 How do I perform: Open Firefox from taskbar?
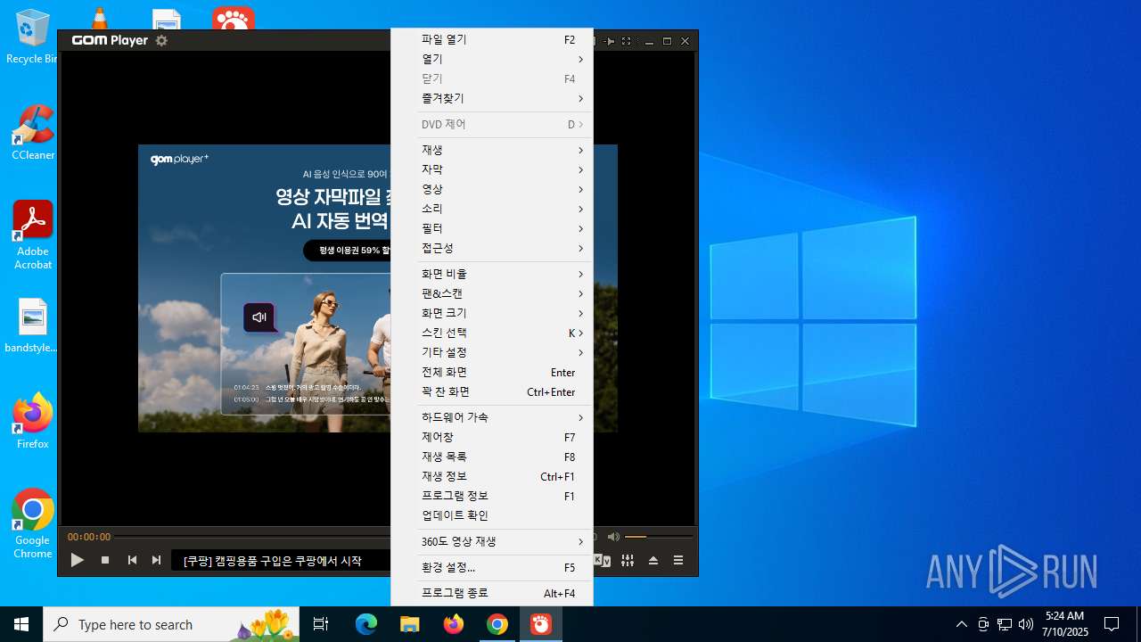pyautogui.click(x=454, y=624)
